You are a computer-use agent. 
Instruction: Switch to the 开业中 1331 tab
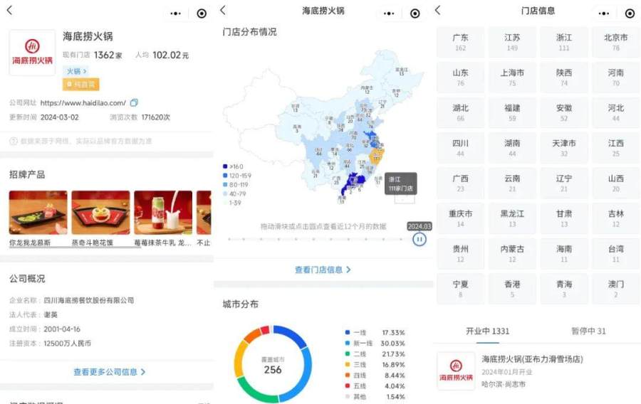click(487, 331)
